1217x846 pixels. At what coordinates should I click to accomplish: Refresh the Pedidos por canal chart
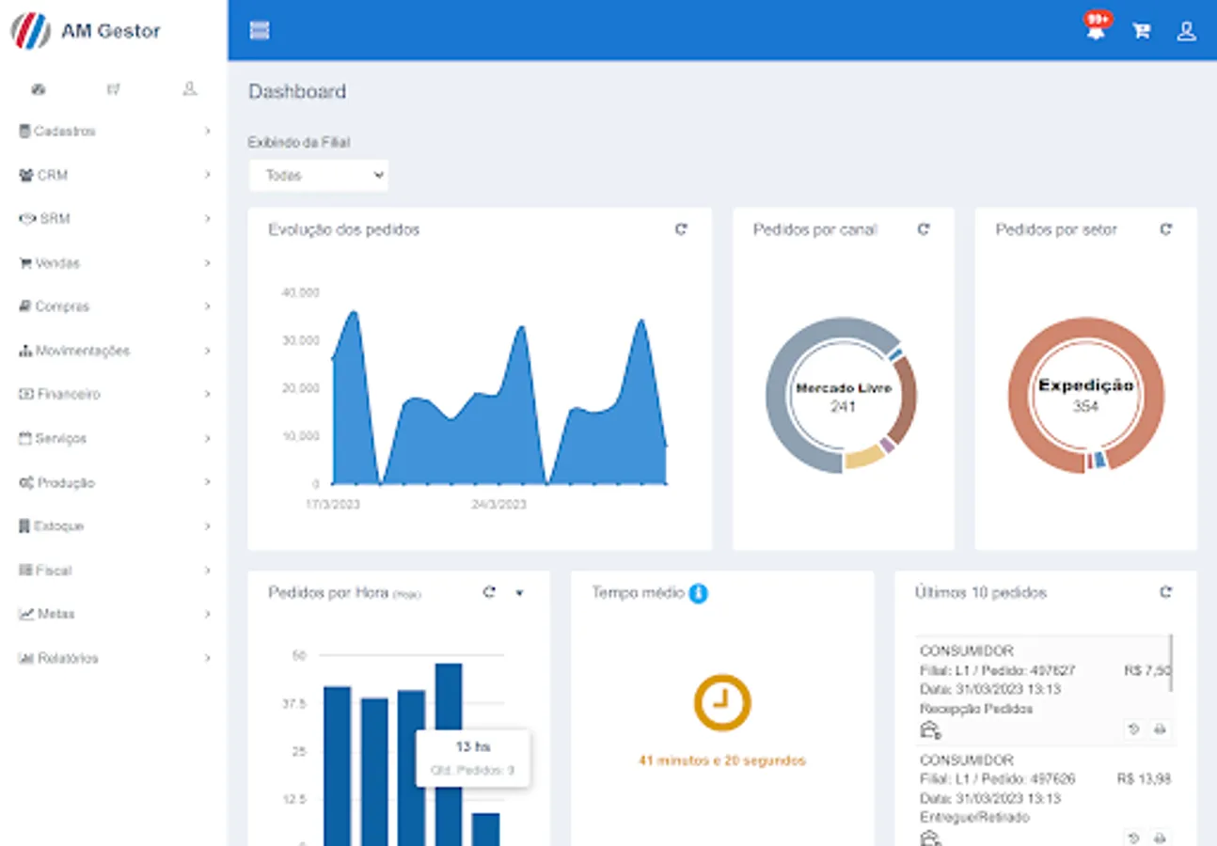(924, 229)
